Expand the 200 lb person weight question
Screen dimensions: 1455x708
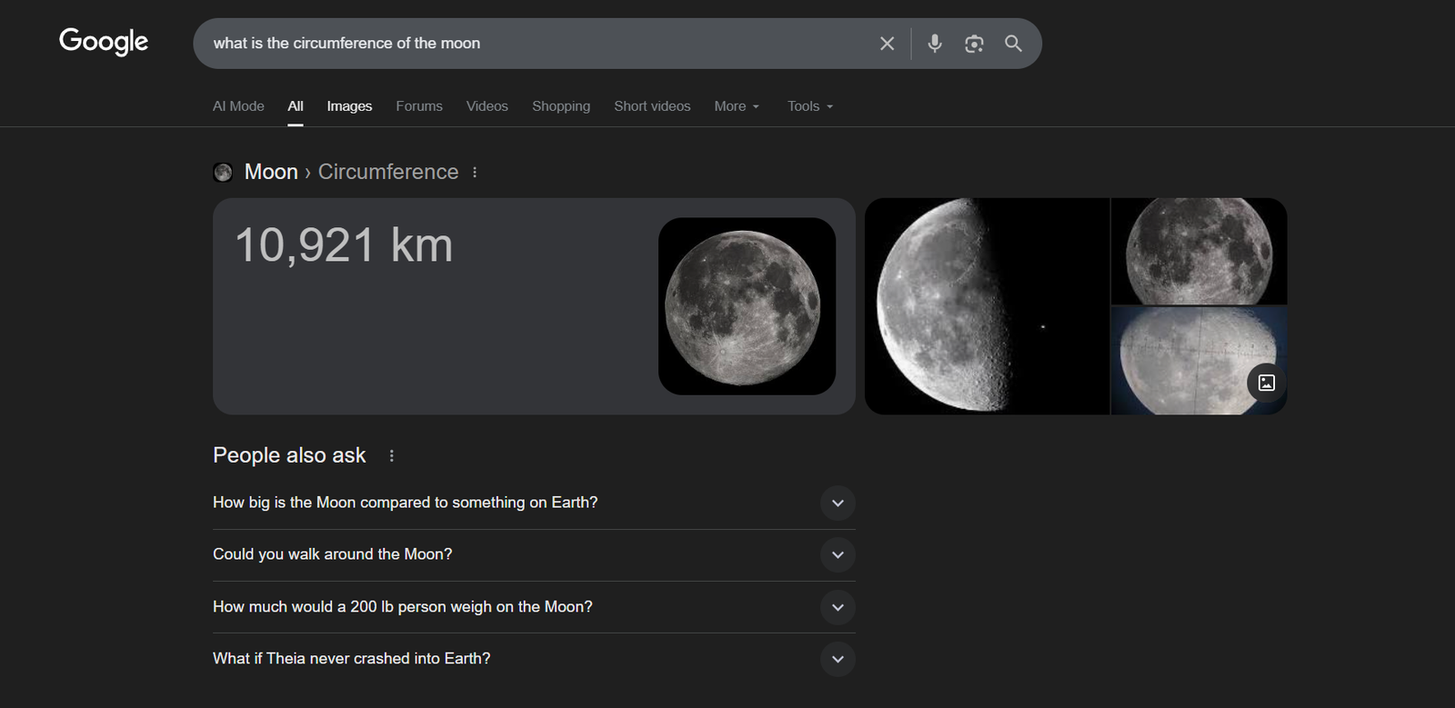(838, 607)
